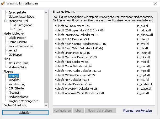The image size is (160, 119).
Task: Select Medienbibliothek under Plug-ins
Action: pos(19,97)
